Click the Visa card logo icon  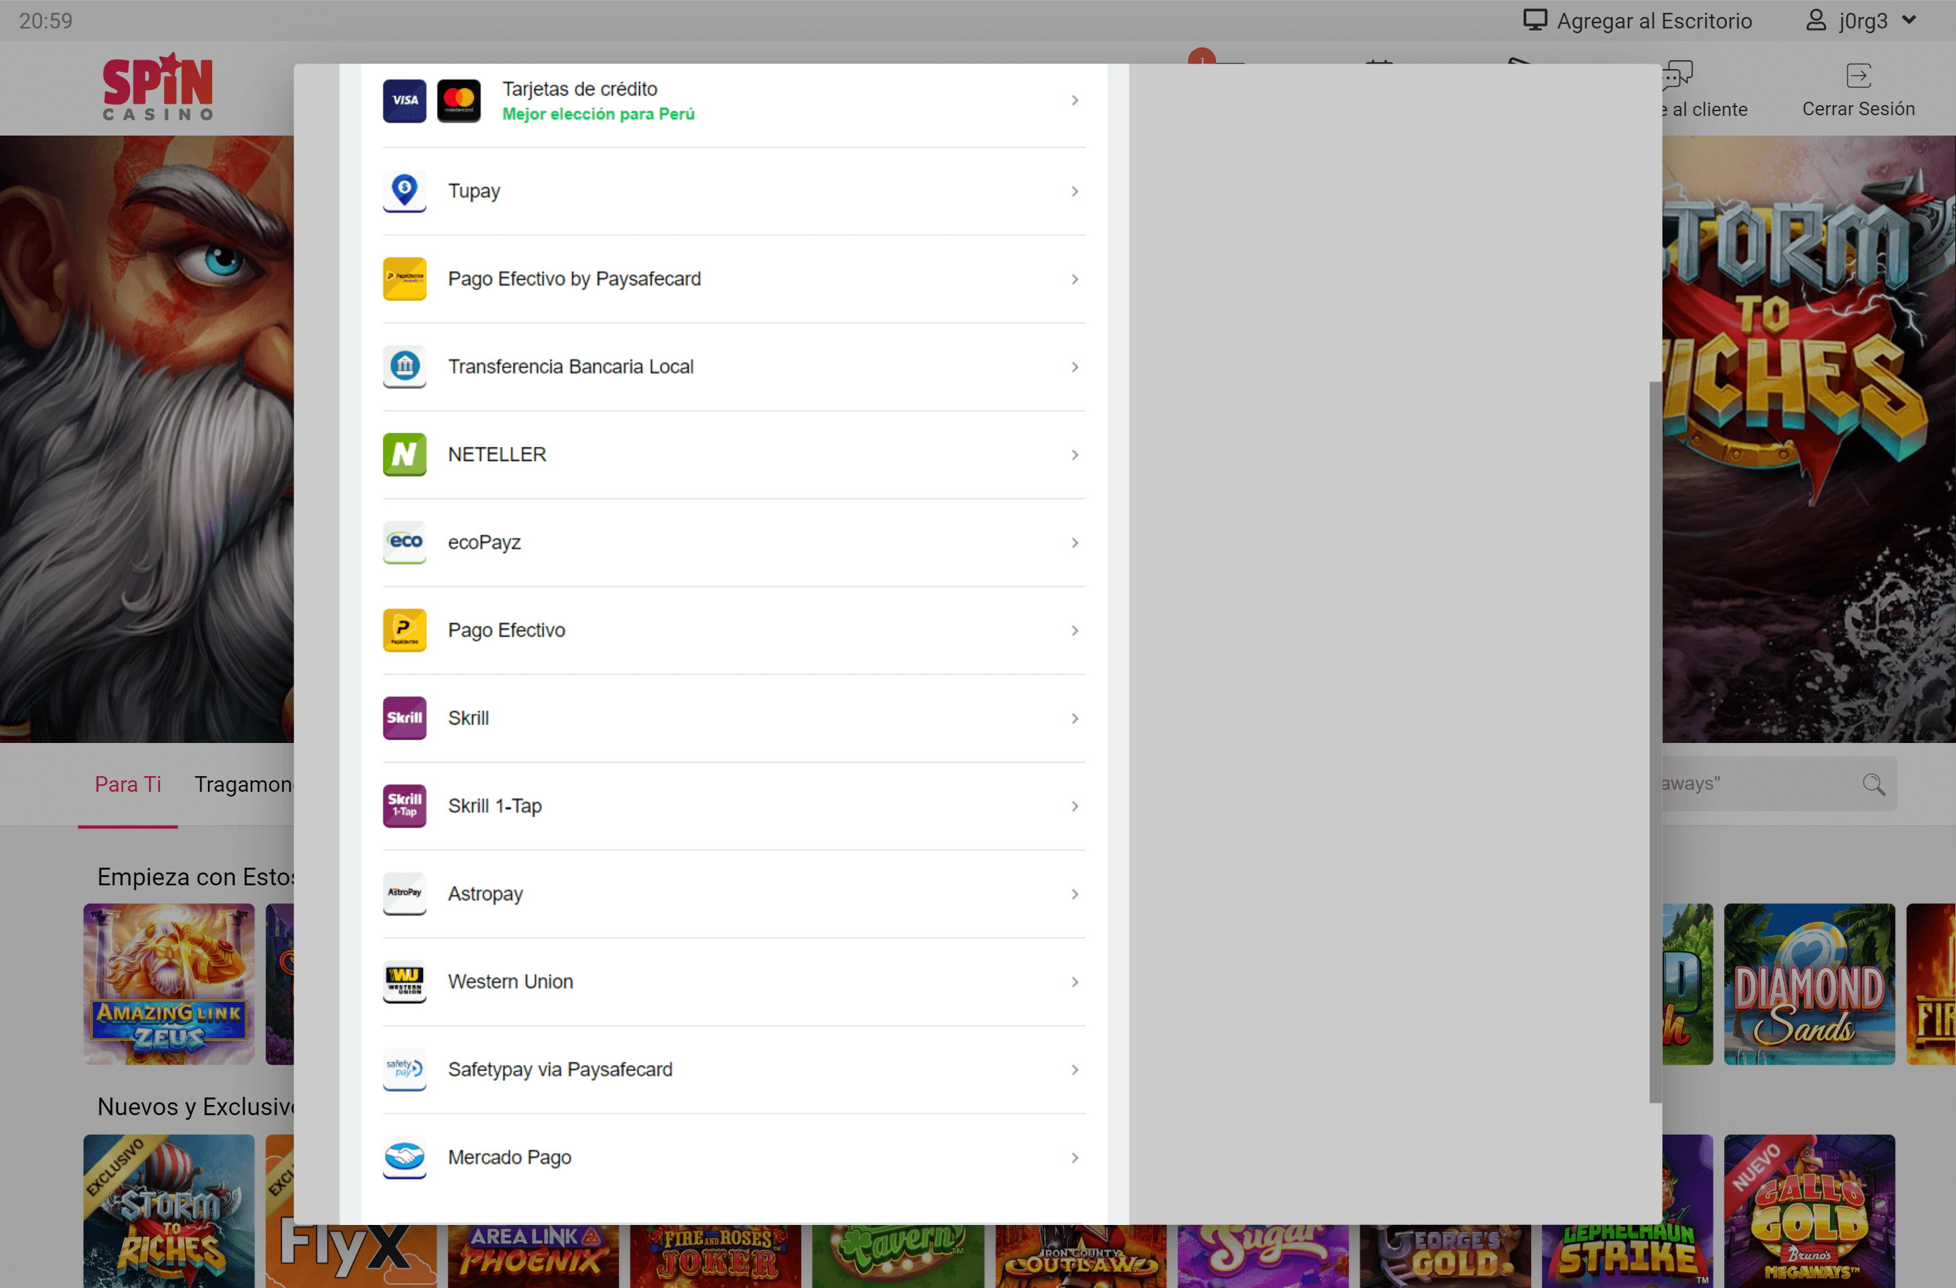coord(405,100)
